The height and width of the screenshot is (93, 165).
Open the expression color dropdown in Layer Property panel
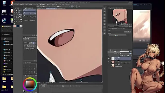tap(118, 35)
